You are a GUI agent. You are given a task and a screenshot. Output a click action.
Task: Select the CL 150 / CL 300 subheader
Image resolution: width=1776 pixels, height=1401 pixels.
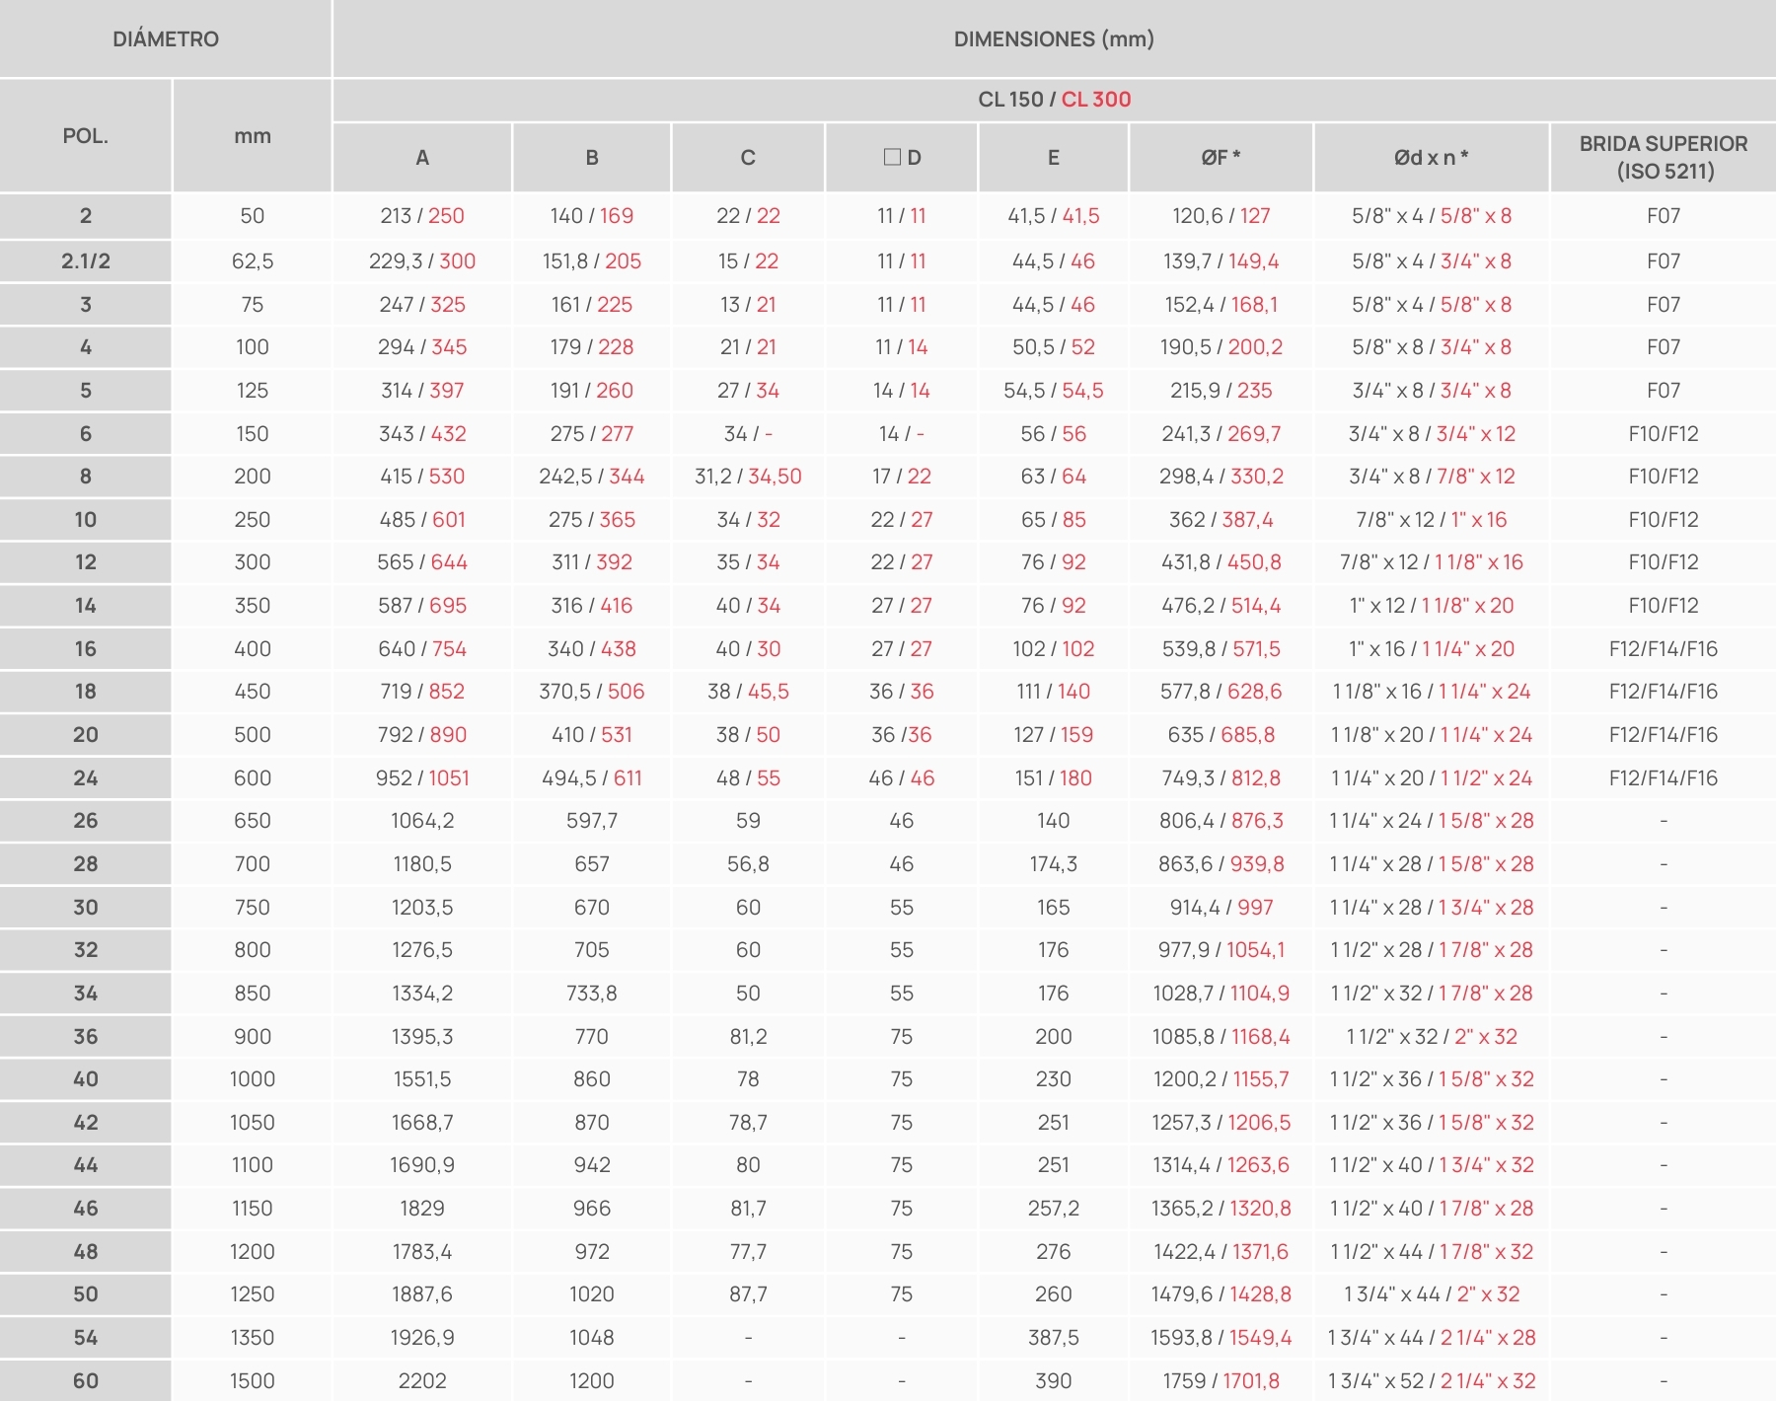1053,100
